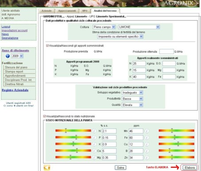Open info icon for Cu value
Viewport: 201px width, 171px height.
[x=147, y=144]
